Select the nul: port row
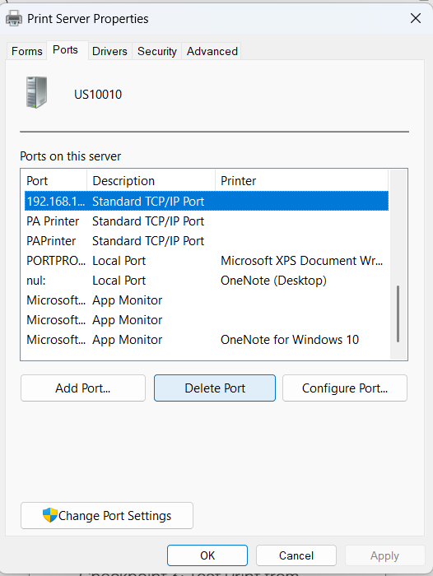Image resolution: width=433 pixels, height=576 pixels. [207, 281]
